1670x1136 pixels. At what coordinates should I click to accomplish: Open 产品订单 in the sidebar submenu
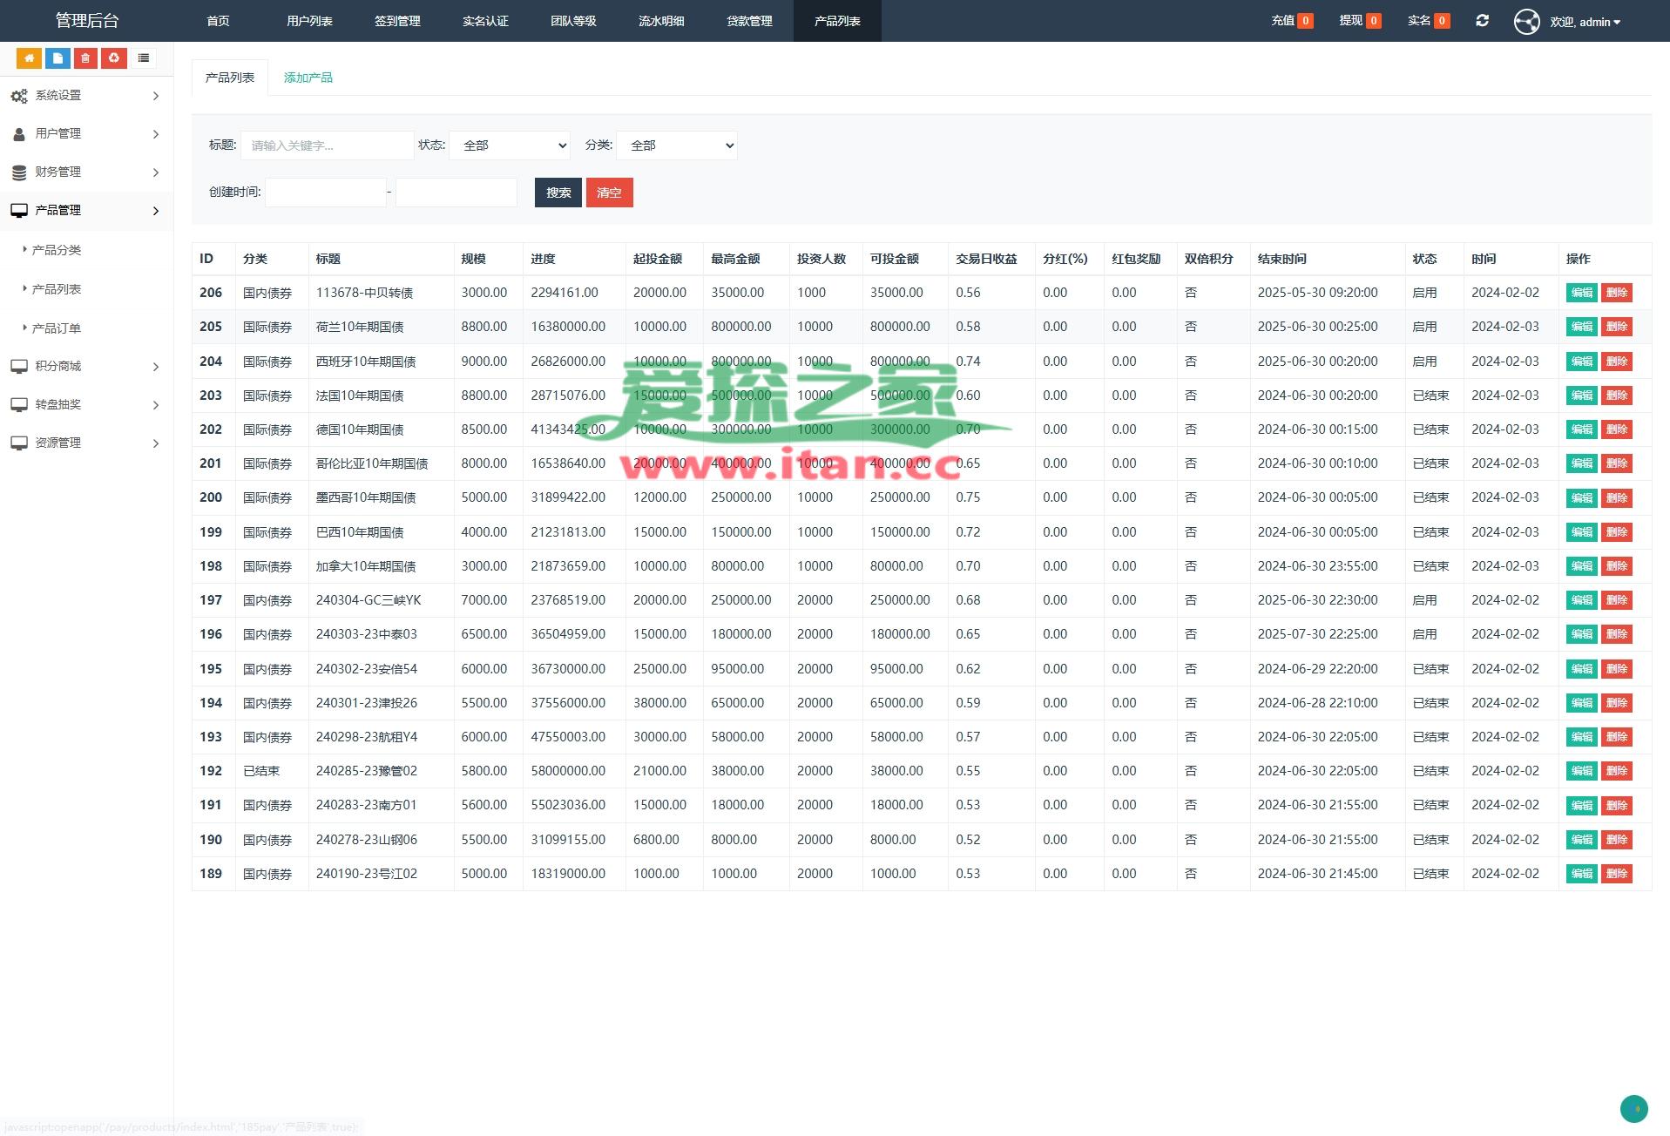tap(57, 328)
